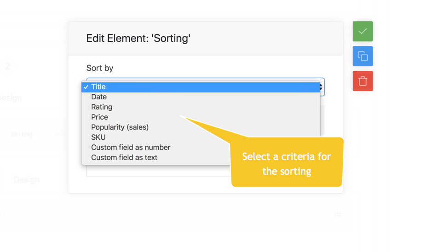Click the faded sliders settings icon
This screenshot has height=252, width=431.
pos(337,215)
